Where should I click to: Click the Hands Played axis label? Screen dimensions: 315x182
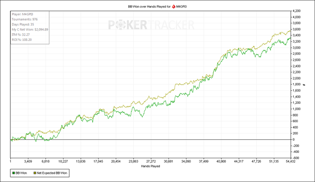pyautogui.click(x=150, y=166)
